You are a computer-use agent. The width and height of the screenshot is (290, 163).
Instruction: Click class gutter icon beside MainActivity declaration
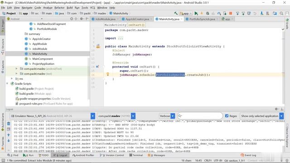click(x=98, y=46)
